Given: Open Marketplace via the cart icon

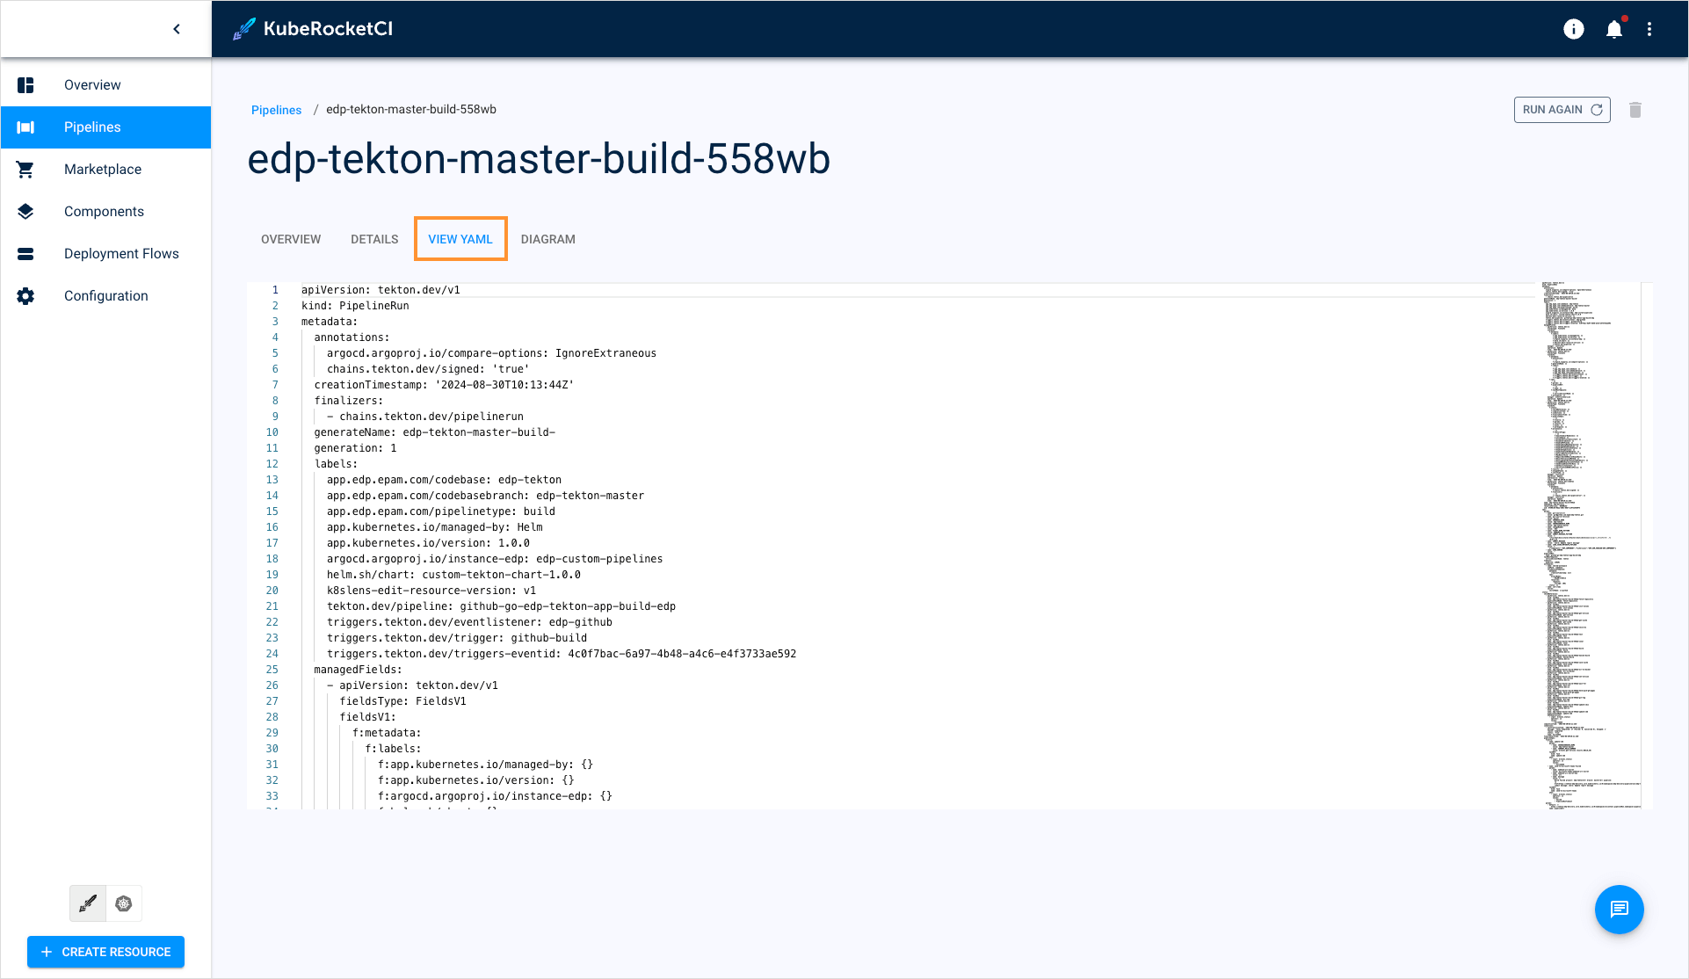Looking at the screenshot, I should tap(25, 169).
